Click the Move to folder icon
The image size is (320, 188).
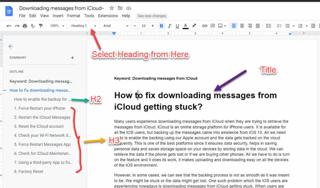coord(120,8)
